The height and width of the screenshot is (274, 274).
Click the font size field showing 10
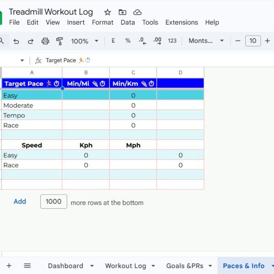(253, 41)
